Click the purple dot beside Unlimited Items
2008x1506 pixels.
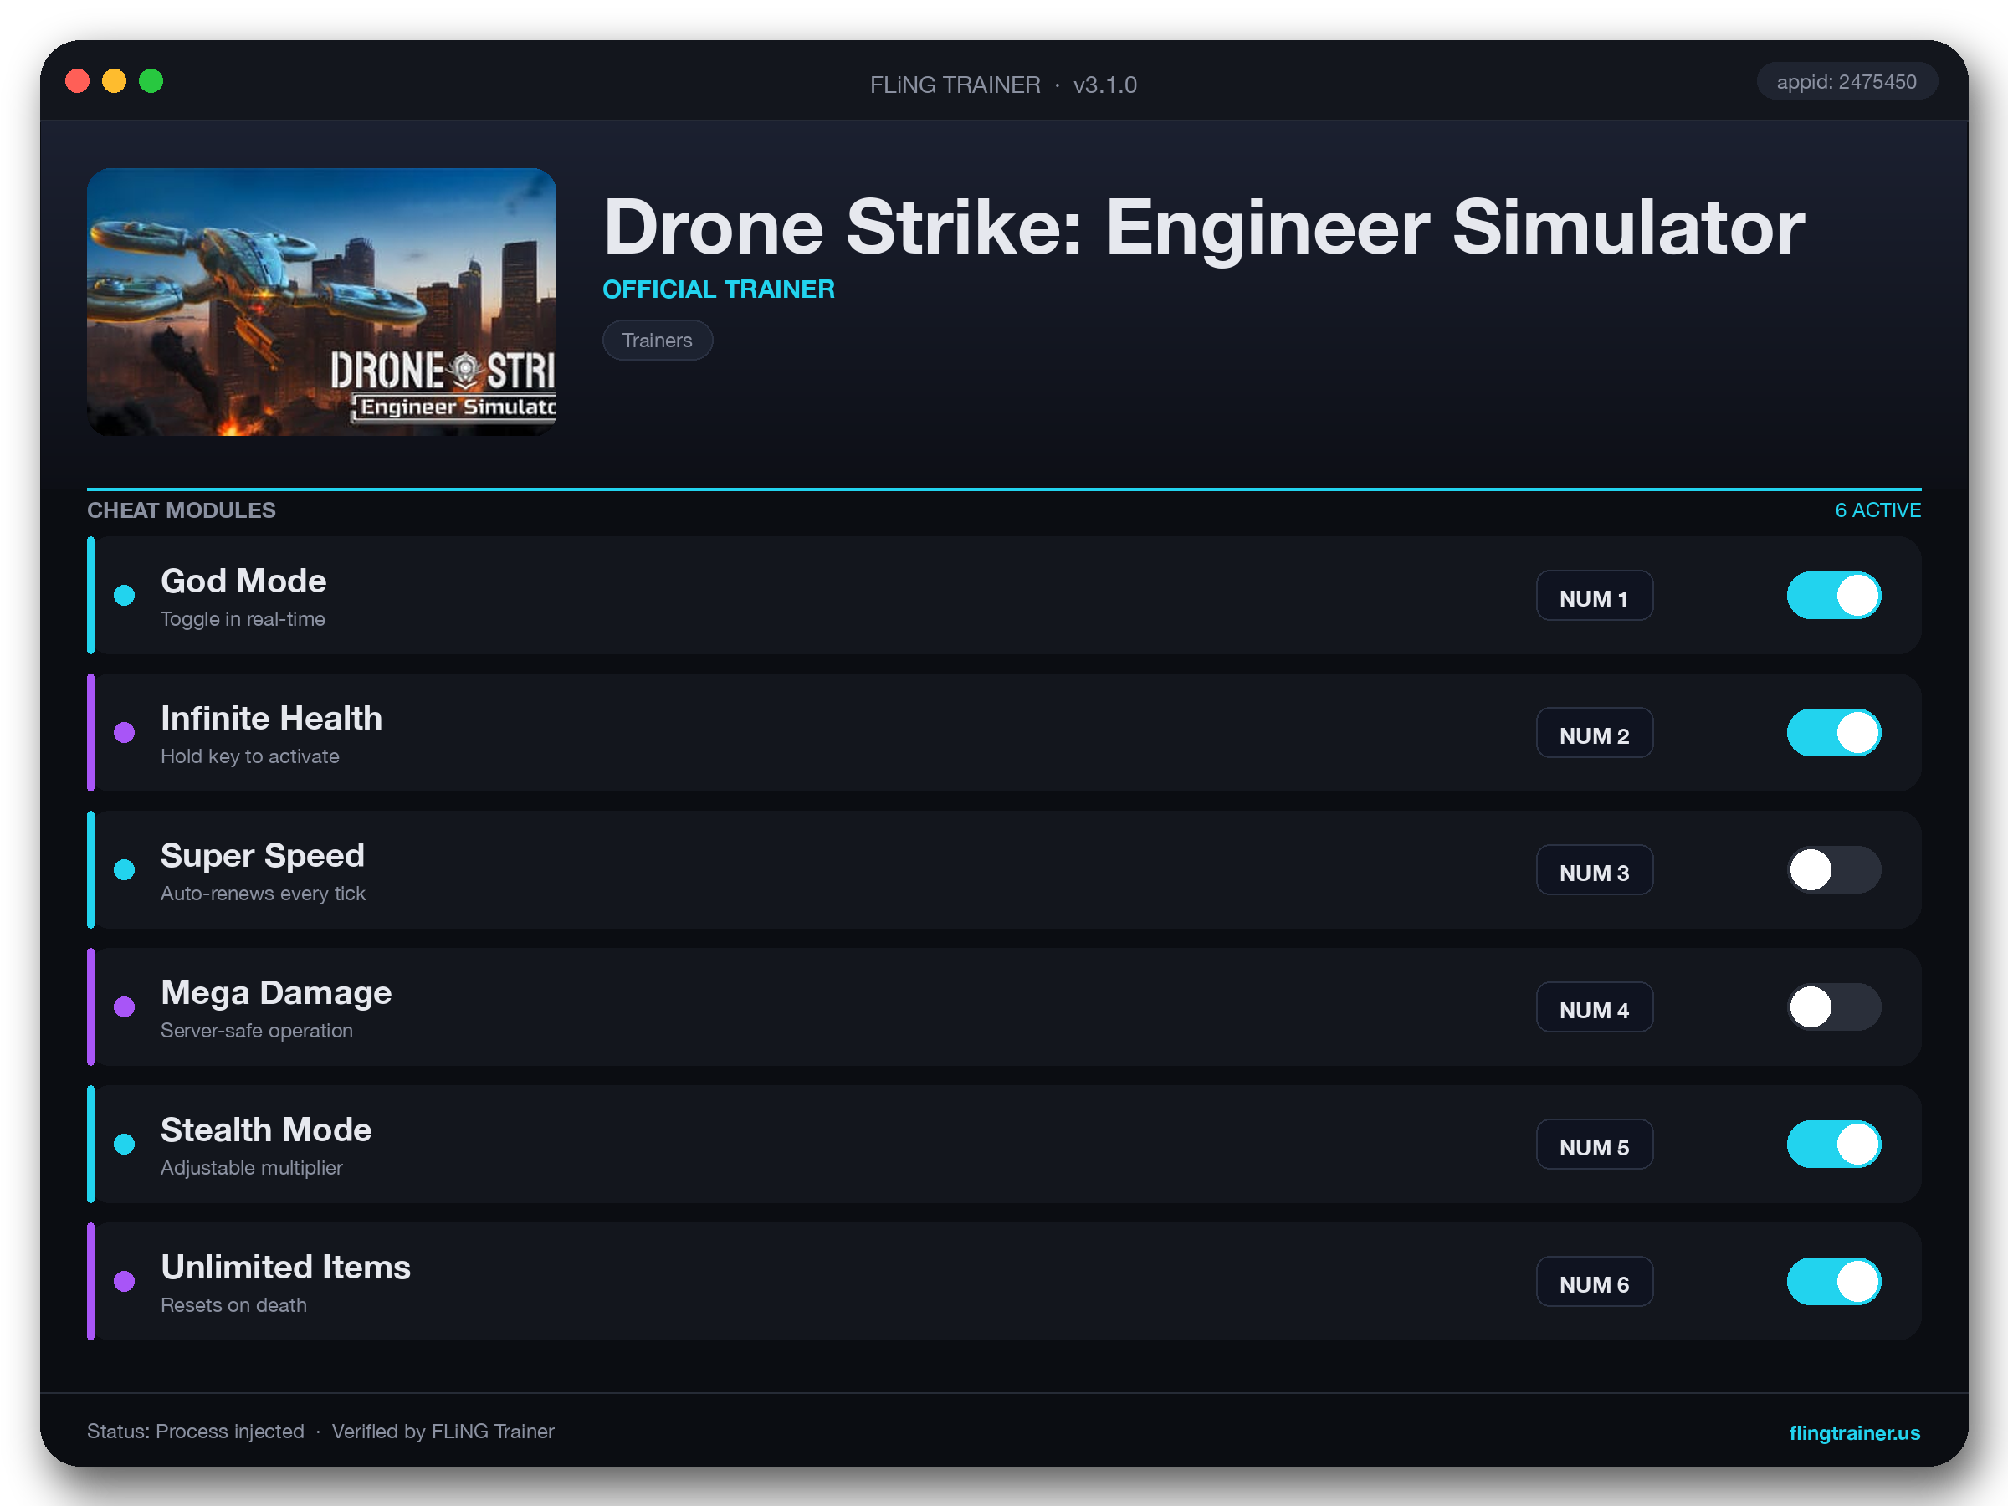[x=125, y=1281]
